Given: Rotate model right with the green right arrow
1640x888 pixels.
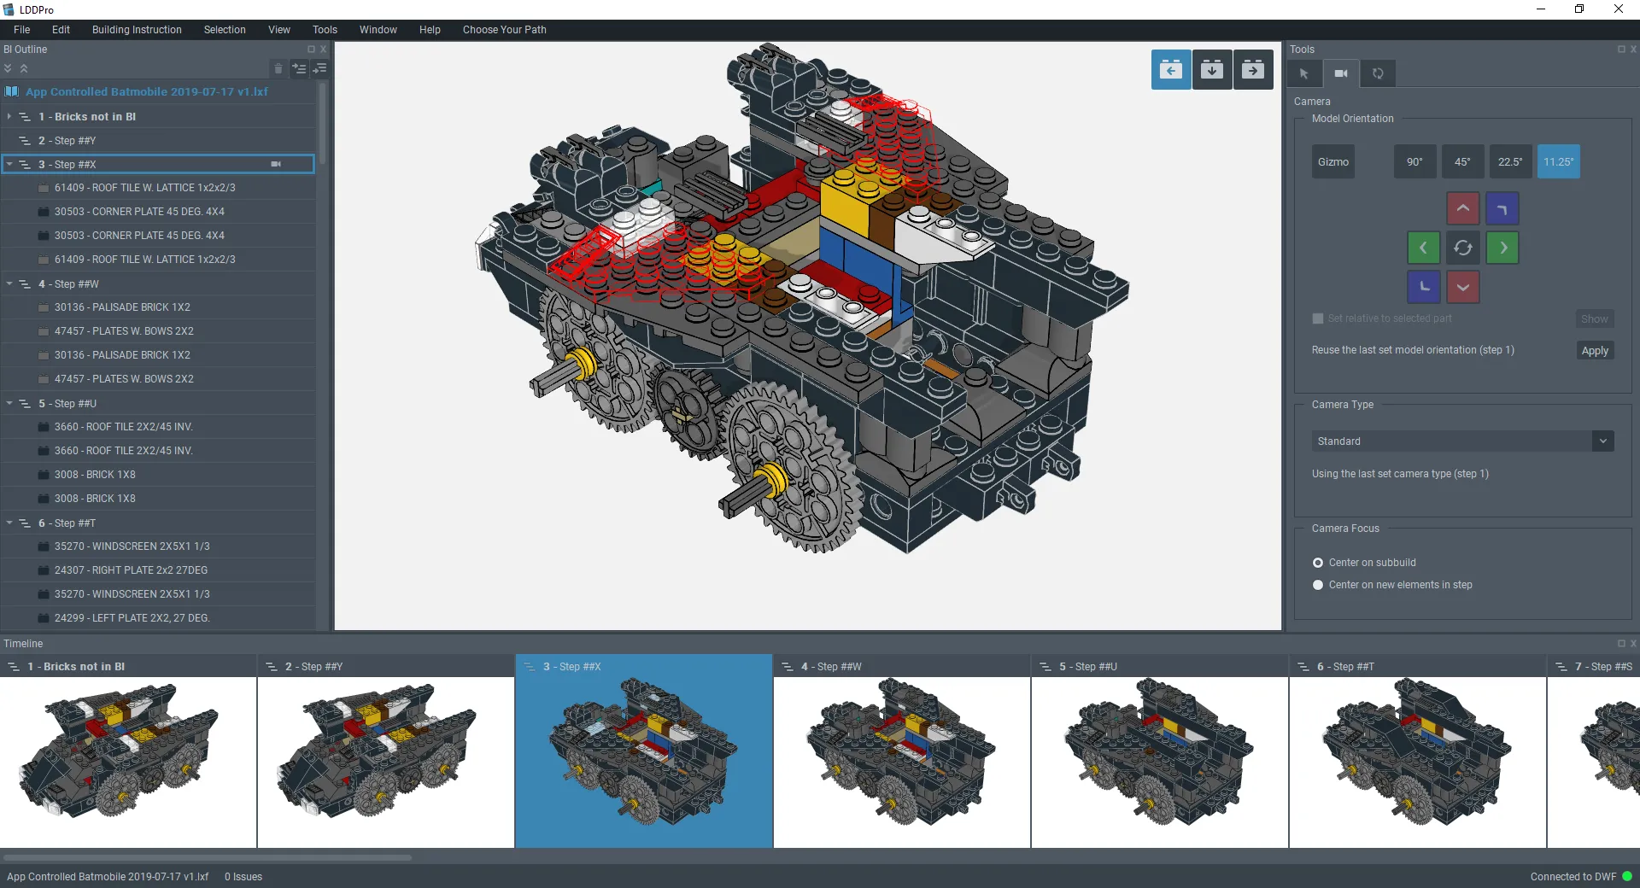Looking at the screenshot, I should [1502, 248].
